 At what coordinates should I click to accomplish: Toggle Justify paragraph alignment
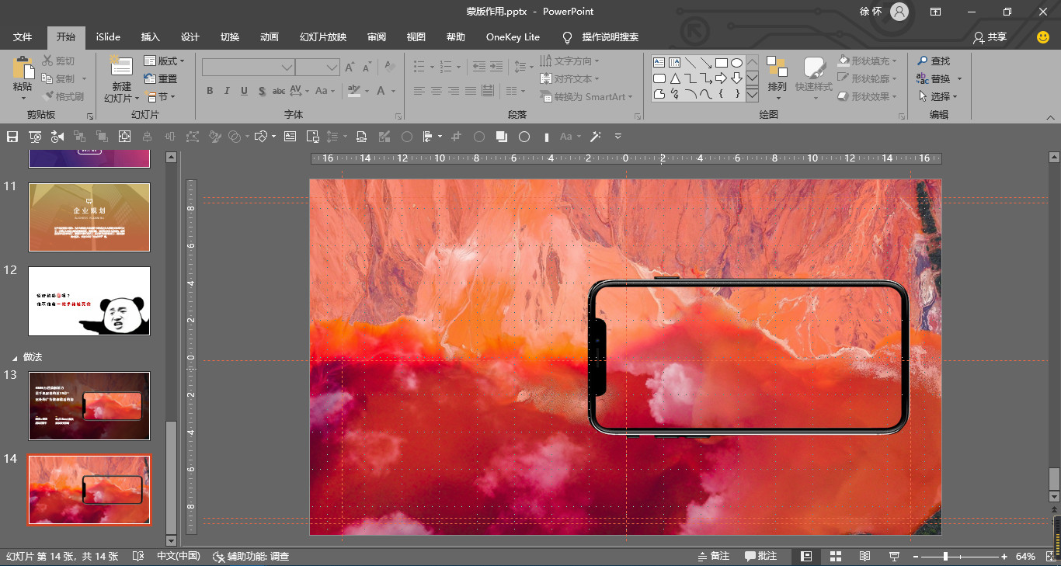click(471, 91)
